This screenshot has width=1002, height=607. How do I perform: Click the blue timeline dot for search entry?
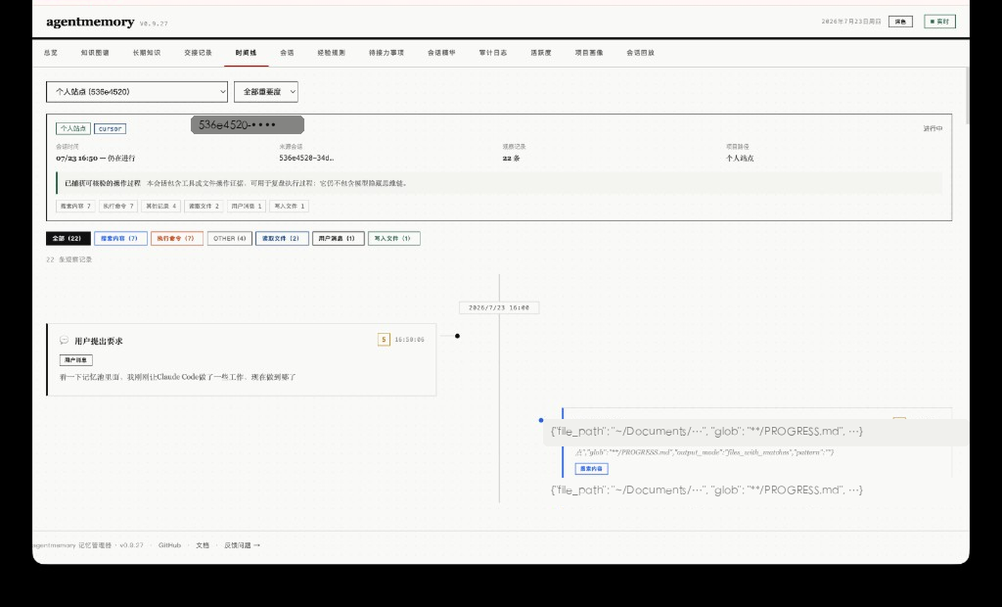541,420
